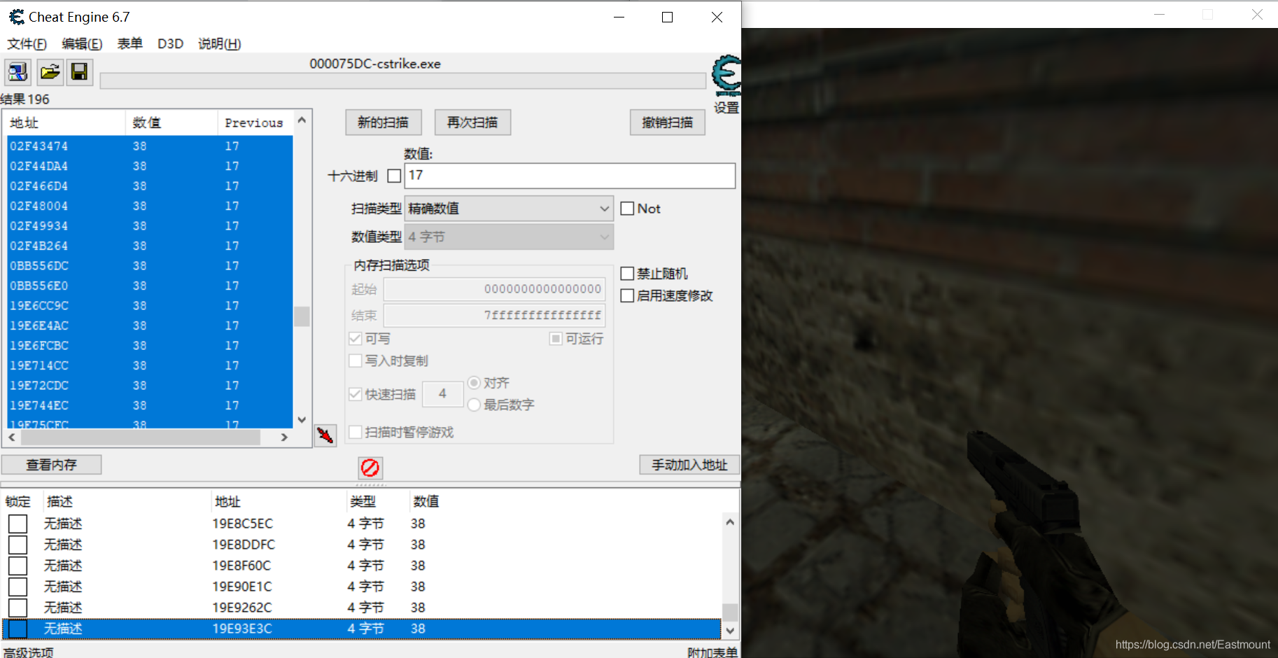Click the Previous column header

(255, 123)
